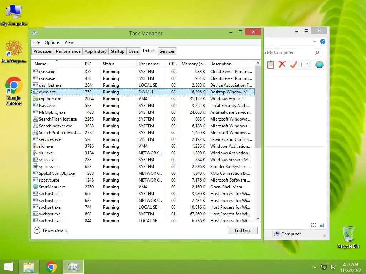Switch to the Services tab

click(167, 51)
